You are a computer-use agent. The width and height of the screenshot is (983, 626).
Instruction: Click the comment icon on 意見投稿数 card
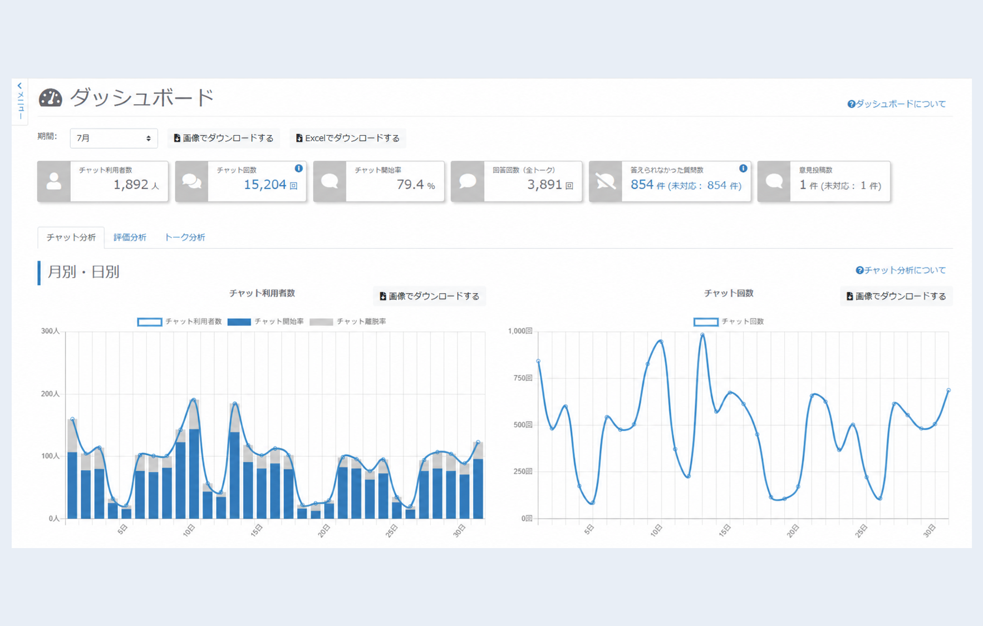click(x=774, y=181)
